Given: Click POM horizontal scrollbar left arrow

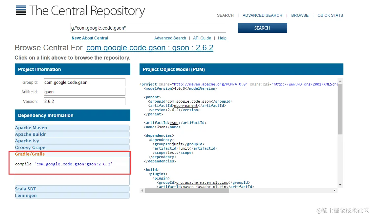Looking at the screenshot, I should [x=142, y=191].
